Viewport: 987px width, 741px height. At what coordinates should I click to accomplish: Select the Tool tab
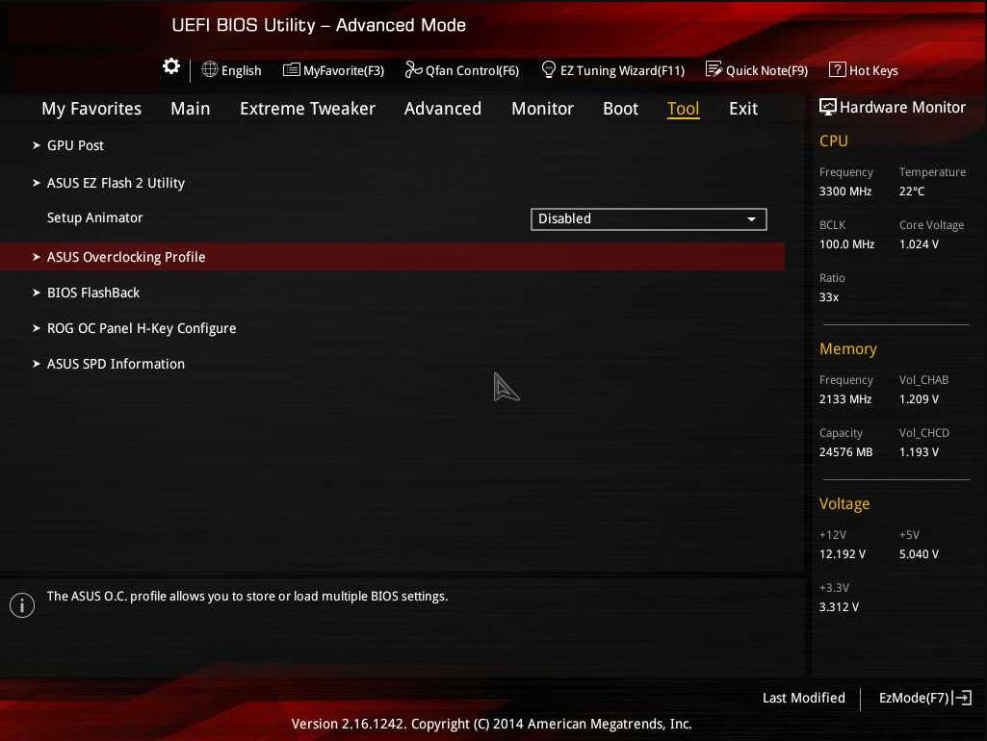coord(683,109)
